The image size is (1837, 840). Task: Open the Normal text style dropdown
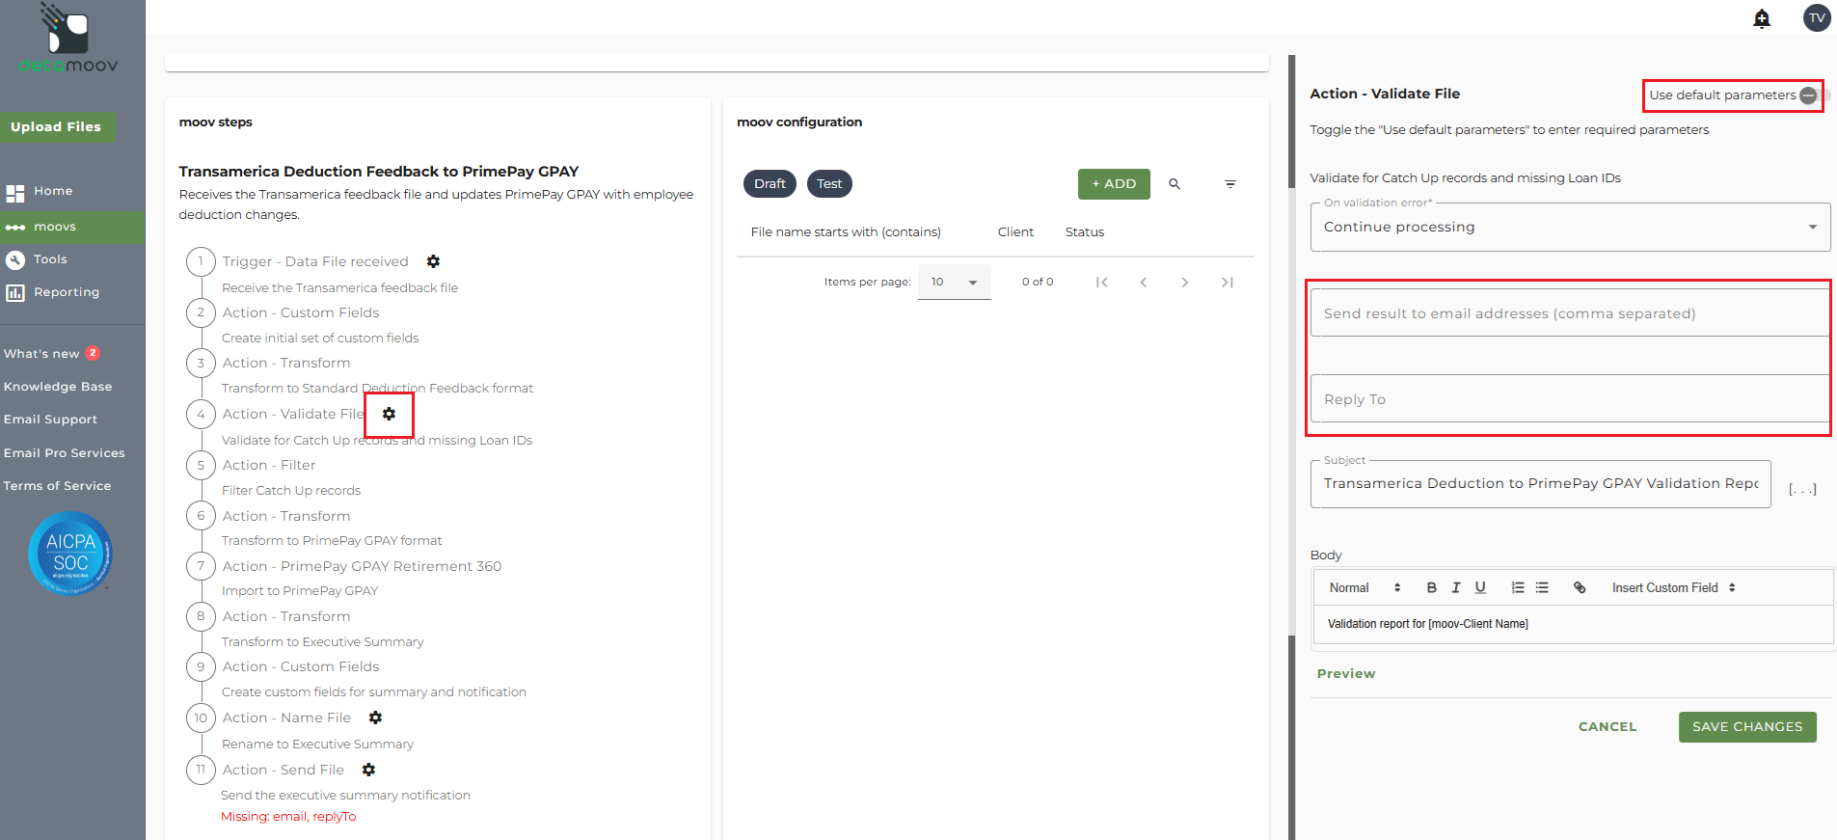tap(1364, 587)
